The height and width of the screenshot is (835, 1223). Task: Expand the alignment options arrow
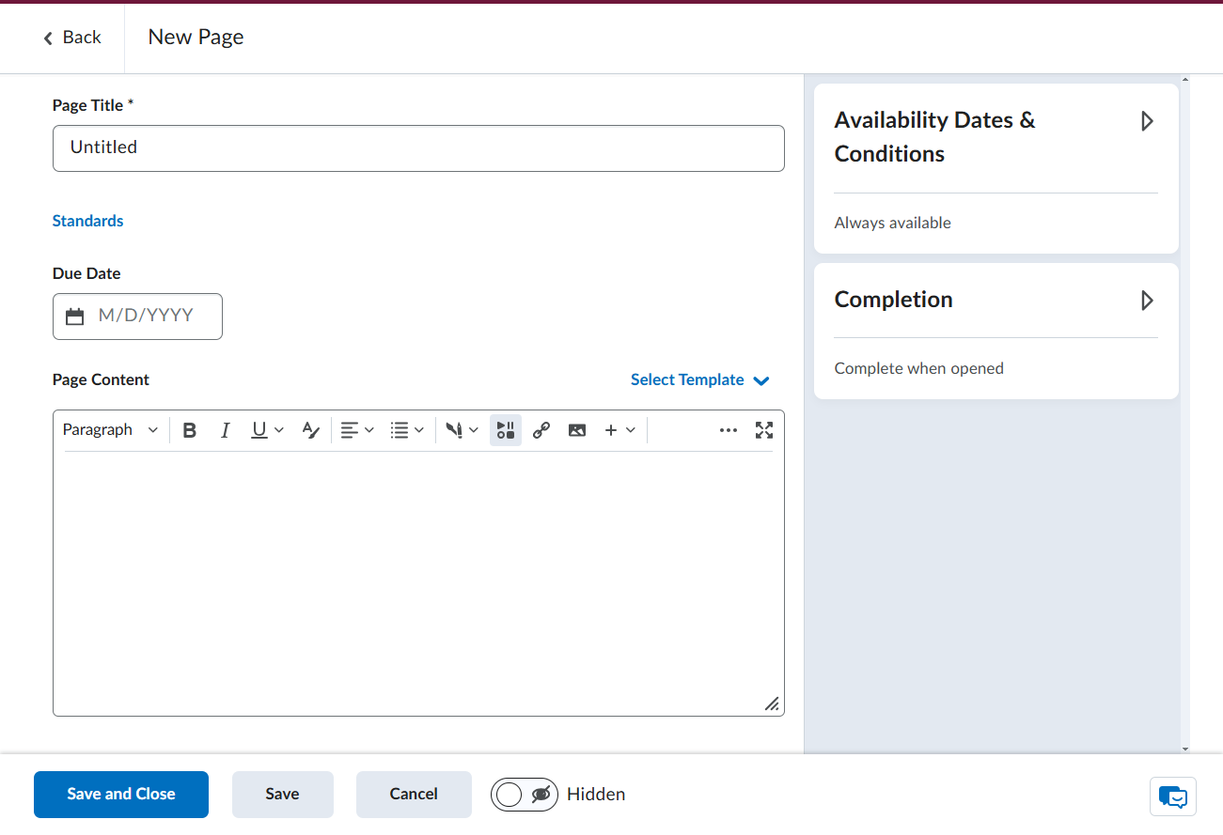[369, 430]
